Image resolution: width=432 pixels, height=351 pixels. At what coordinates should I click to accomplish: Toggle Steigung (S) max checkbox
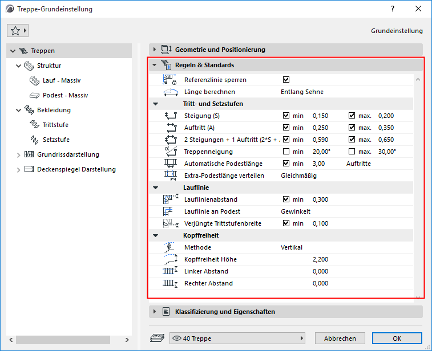coord(352,116)
